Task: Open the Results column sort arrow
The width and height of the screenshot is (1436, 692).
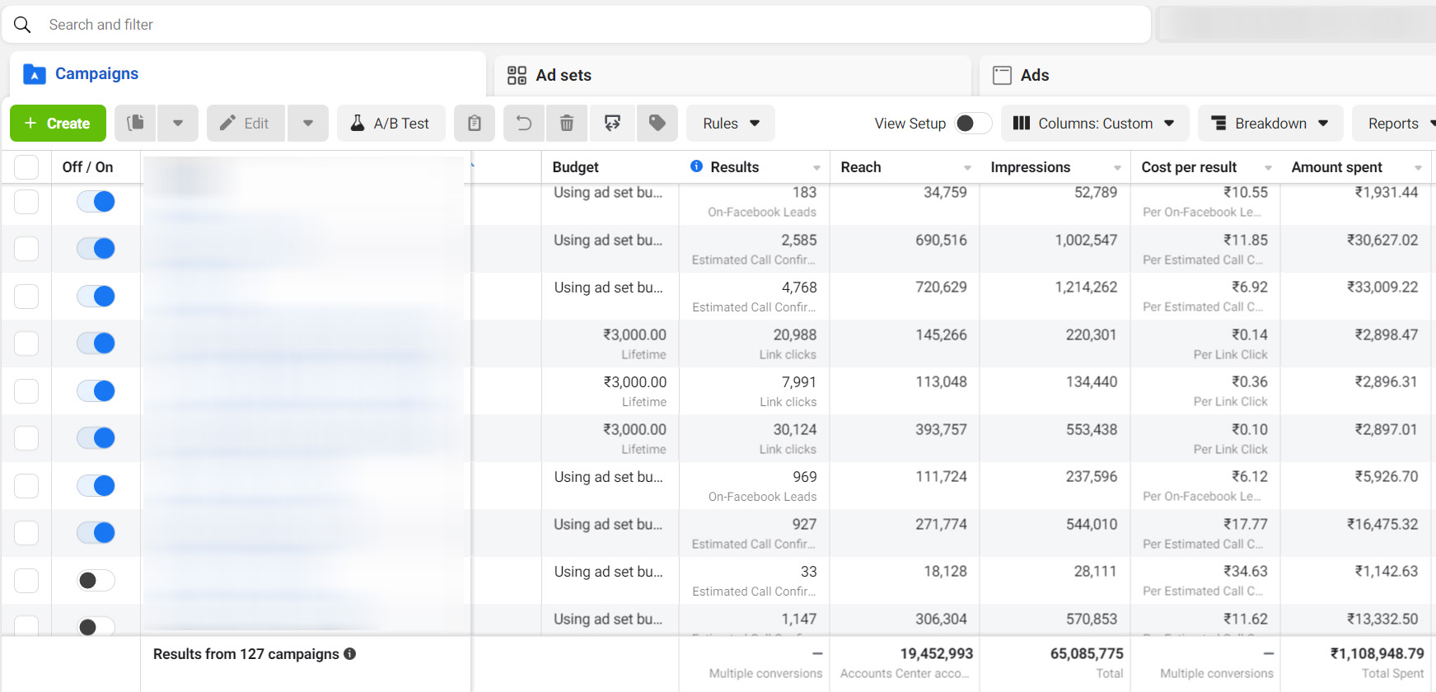Action: pyautogui.click(x=816, y=167)
